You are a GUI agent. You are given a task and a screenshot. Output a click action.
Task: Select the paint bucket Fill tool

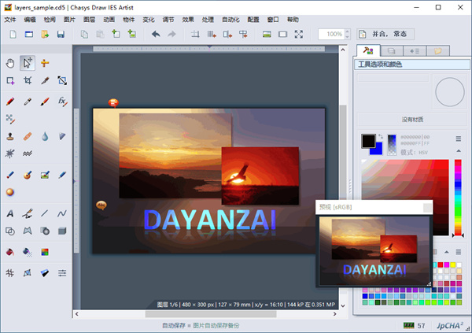(10, 252)
